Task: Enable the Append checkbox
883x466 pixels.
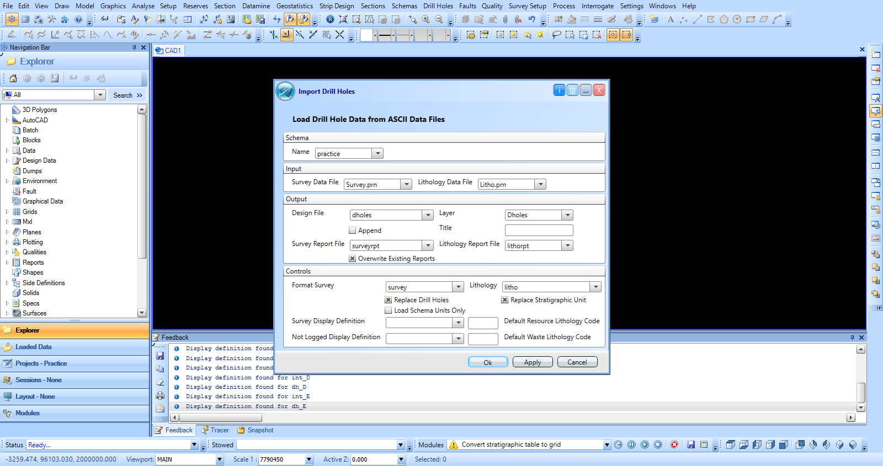Action: (x=353, y=231)
